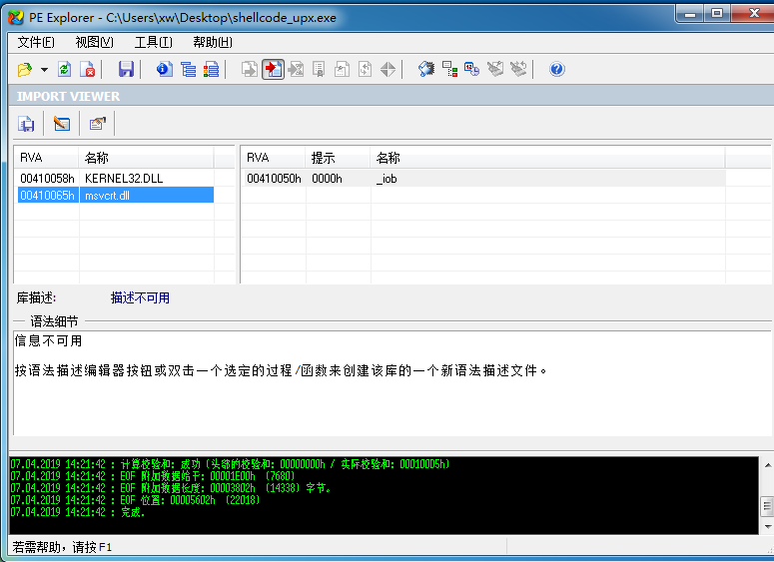Click the Reload File icon
The height and width of the screenshot is (562, 774).
point(64,70)
